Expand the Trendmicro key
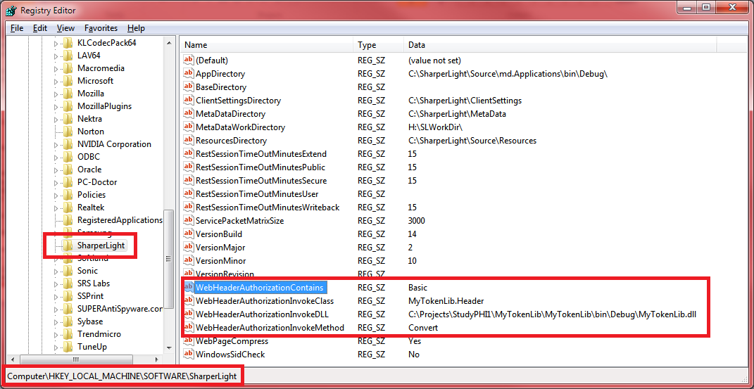754x389 pixels. tap(56, 334)
